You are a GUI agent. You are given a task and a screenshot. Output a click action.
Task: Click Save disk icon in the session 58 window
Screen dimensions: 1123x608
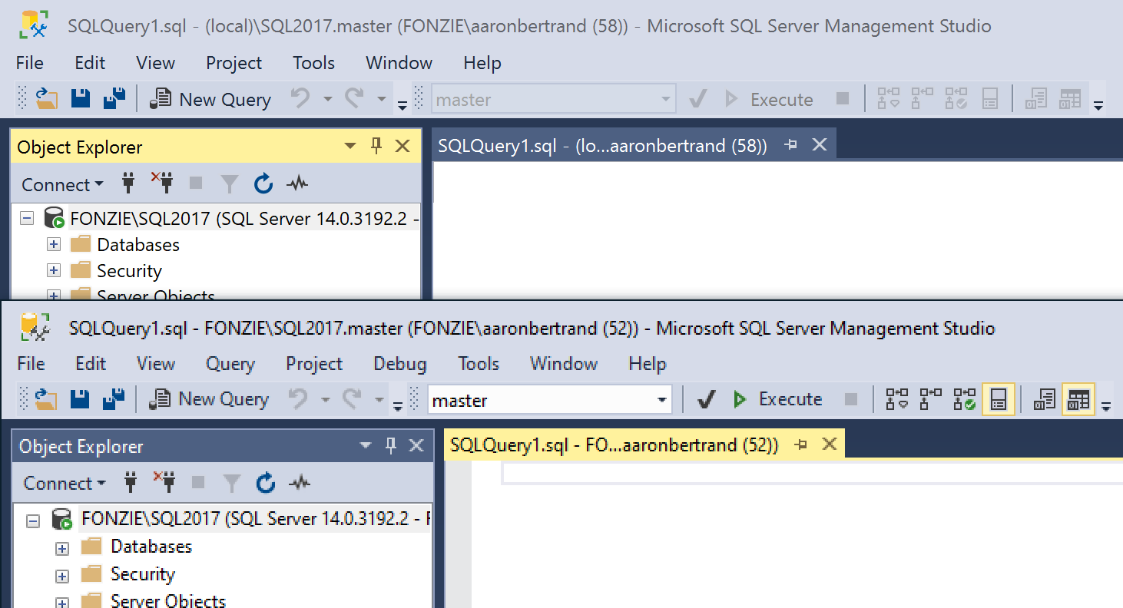click(x=81, y=99)
